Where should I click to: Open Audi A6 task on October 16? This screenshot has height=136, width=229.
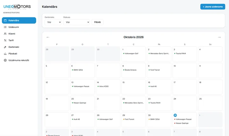coord(153,86)
